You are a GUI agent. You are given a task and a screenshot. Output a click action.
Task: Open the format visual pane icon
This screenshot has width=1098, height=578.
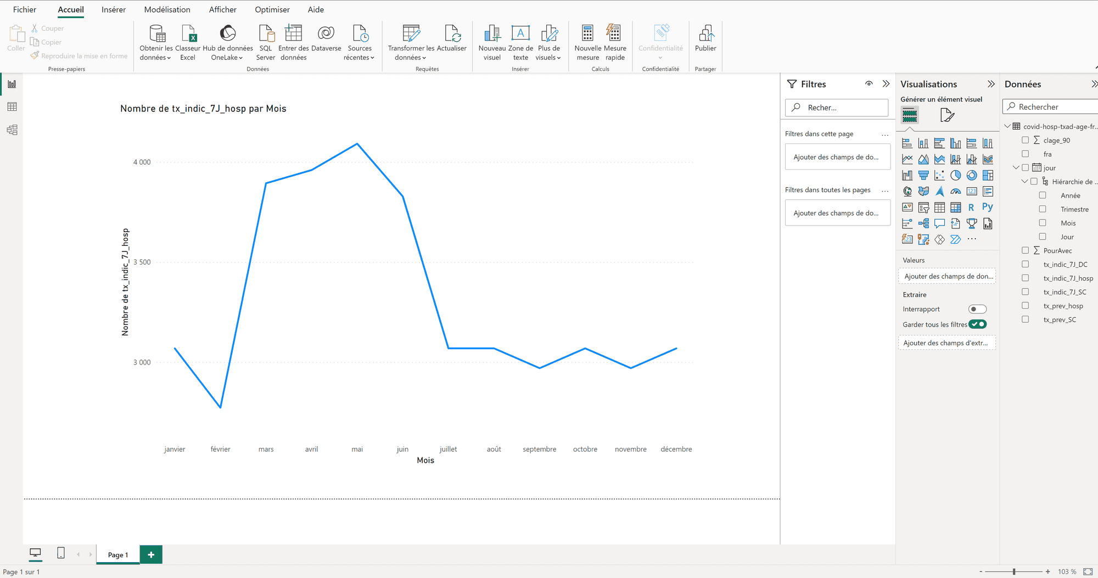947,115
